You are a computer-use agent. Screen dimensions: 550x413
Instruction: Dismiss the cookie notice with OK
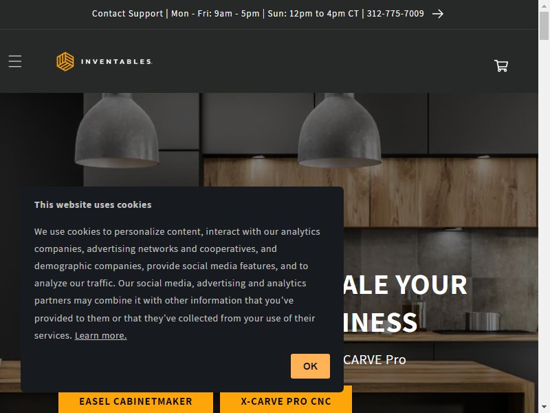(310, 366)
